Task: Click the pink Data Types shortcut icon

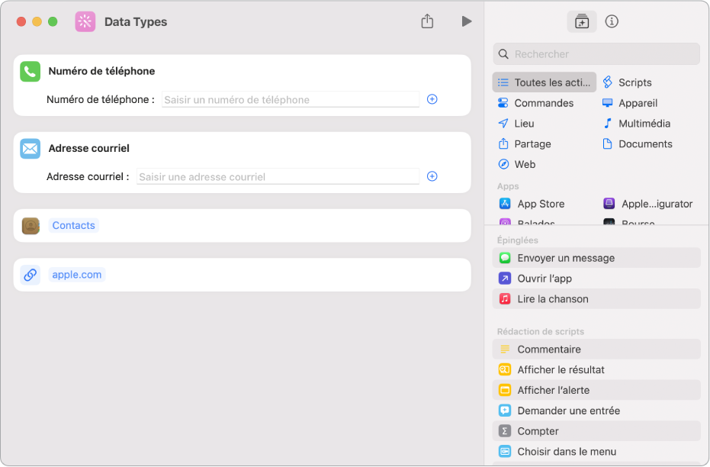Action: [x=85, y=21]
